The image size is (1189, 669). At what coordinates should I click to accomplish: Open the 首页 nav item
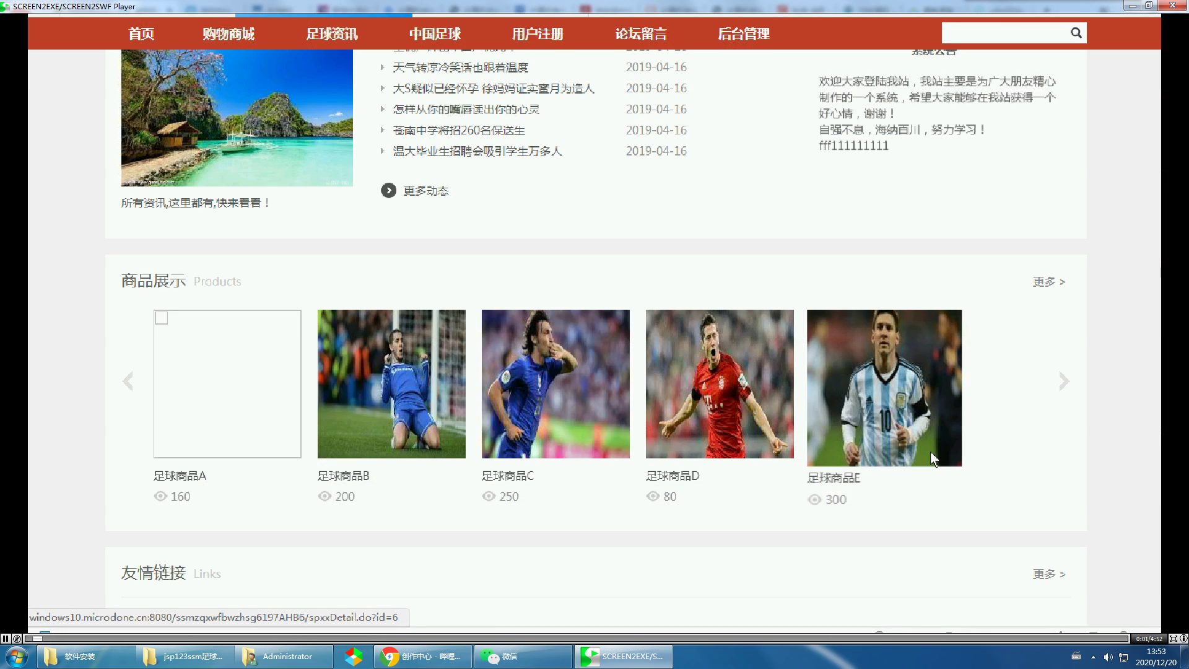click(x=141, y=34)
